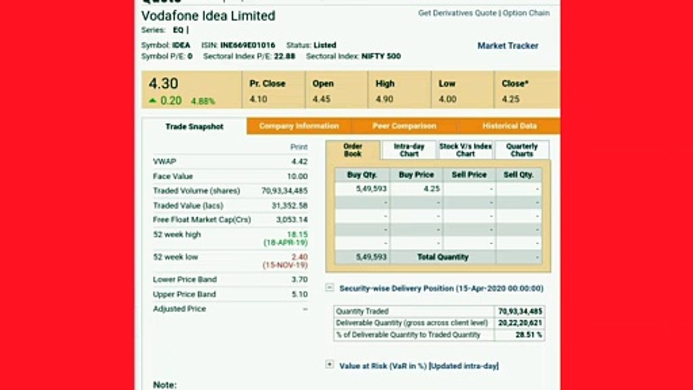Click Traded Value 31,352.58
Image resolution: width=693 pixels, height=390 pixels.
tap(290, 205)
